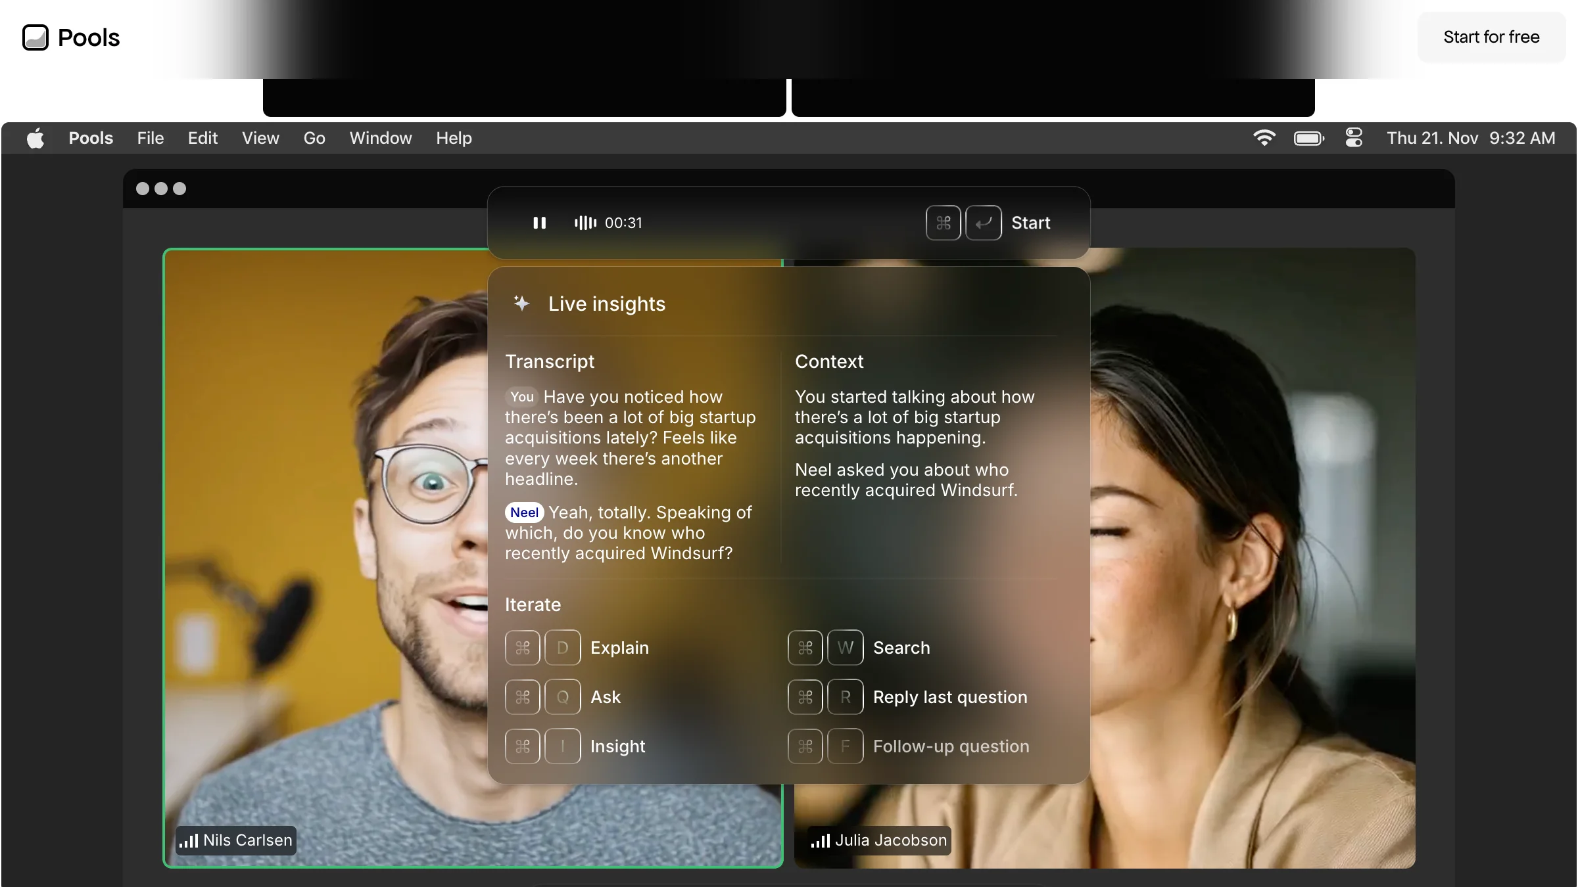Open the Apple menu
The width and height of the screenshot is (1578, 887).
coord(36,139)
